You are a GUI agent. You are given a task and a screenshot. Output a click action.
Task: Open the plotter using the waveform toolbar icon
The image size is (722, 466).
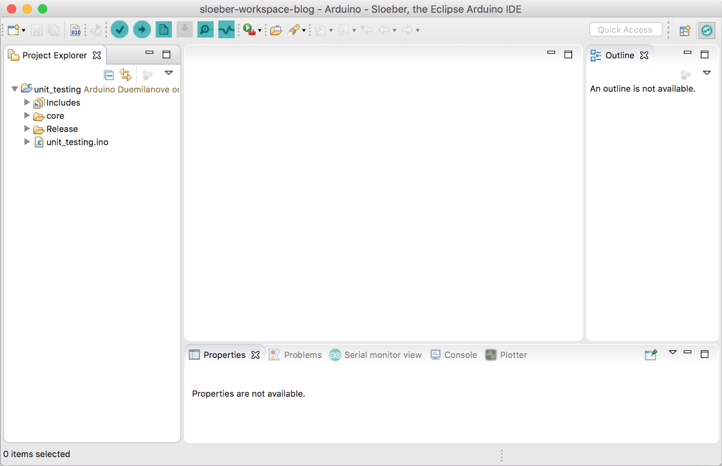click(226, 29)
